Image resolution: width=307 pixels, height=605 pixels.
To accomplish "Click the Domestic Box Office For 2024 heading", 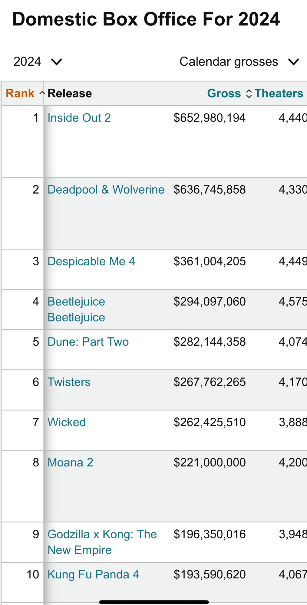I will [146, 19].
